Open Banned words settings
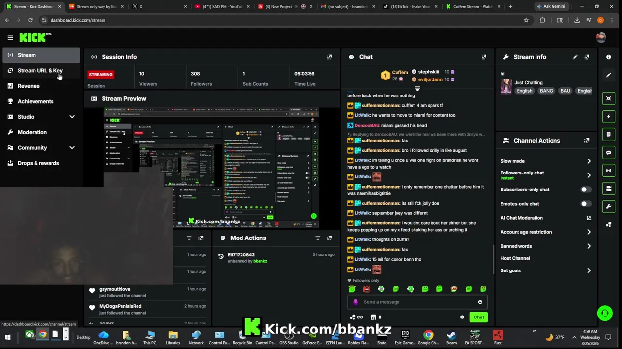 click(546, 246)
